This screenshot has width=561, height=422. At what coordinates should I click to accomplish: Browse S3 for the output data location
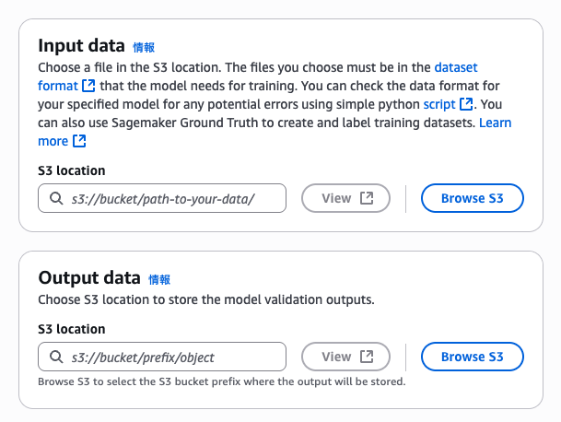[x=473, y=357]
